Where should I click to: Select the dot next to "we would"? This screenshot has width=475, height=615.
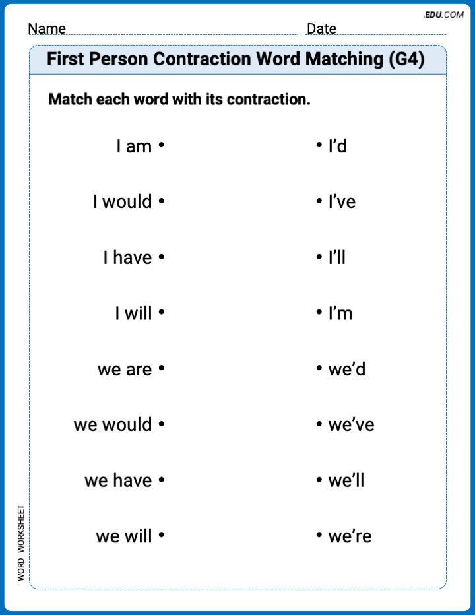coord(161,424)
